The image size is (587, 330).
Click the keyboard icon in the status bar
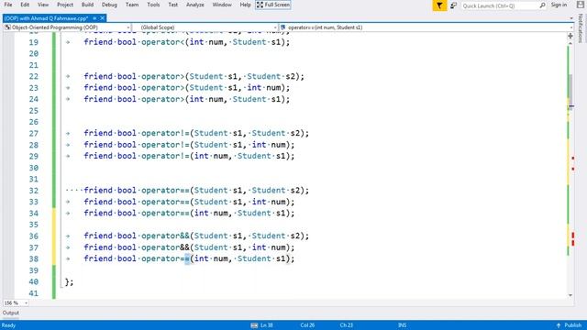254,325
